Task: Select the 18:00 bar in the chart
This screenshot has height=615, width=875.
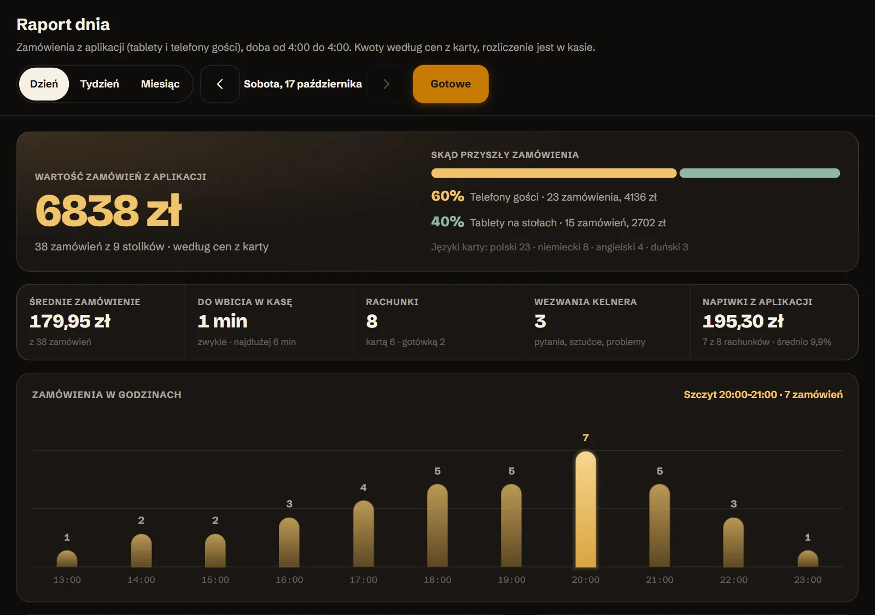Action: (437, 526)
